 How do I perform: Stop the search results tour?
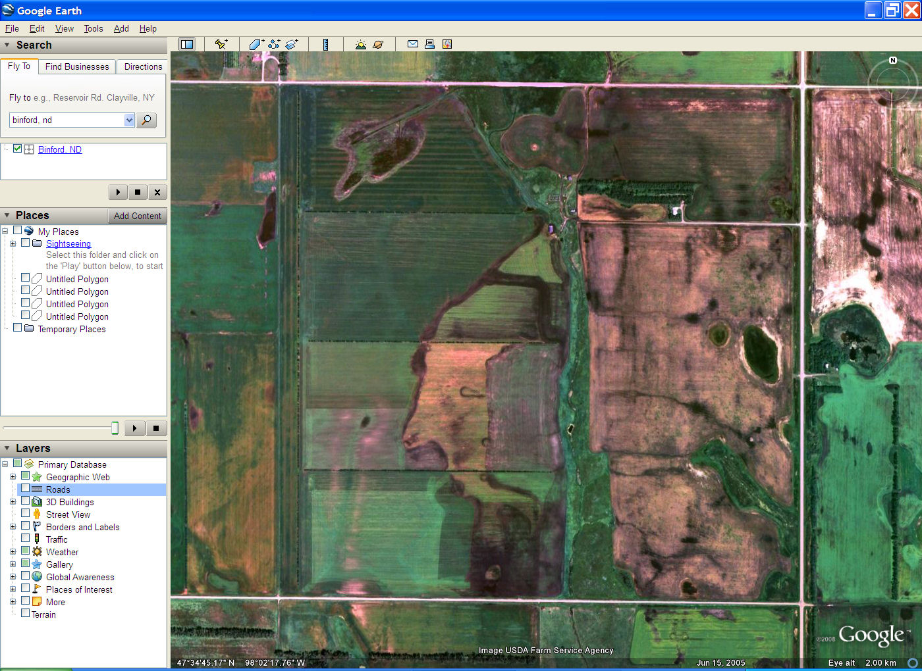tap(138, 192)
